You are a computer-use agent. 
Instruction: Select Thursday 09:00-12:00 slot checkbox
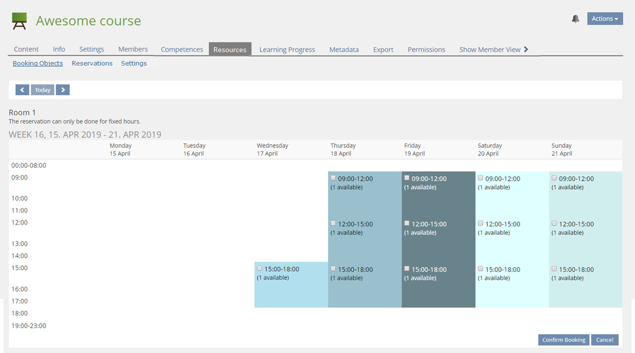coord(333,178)
